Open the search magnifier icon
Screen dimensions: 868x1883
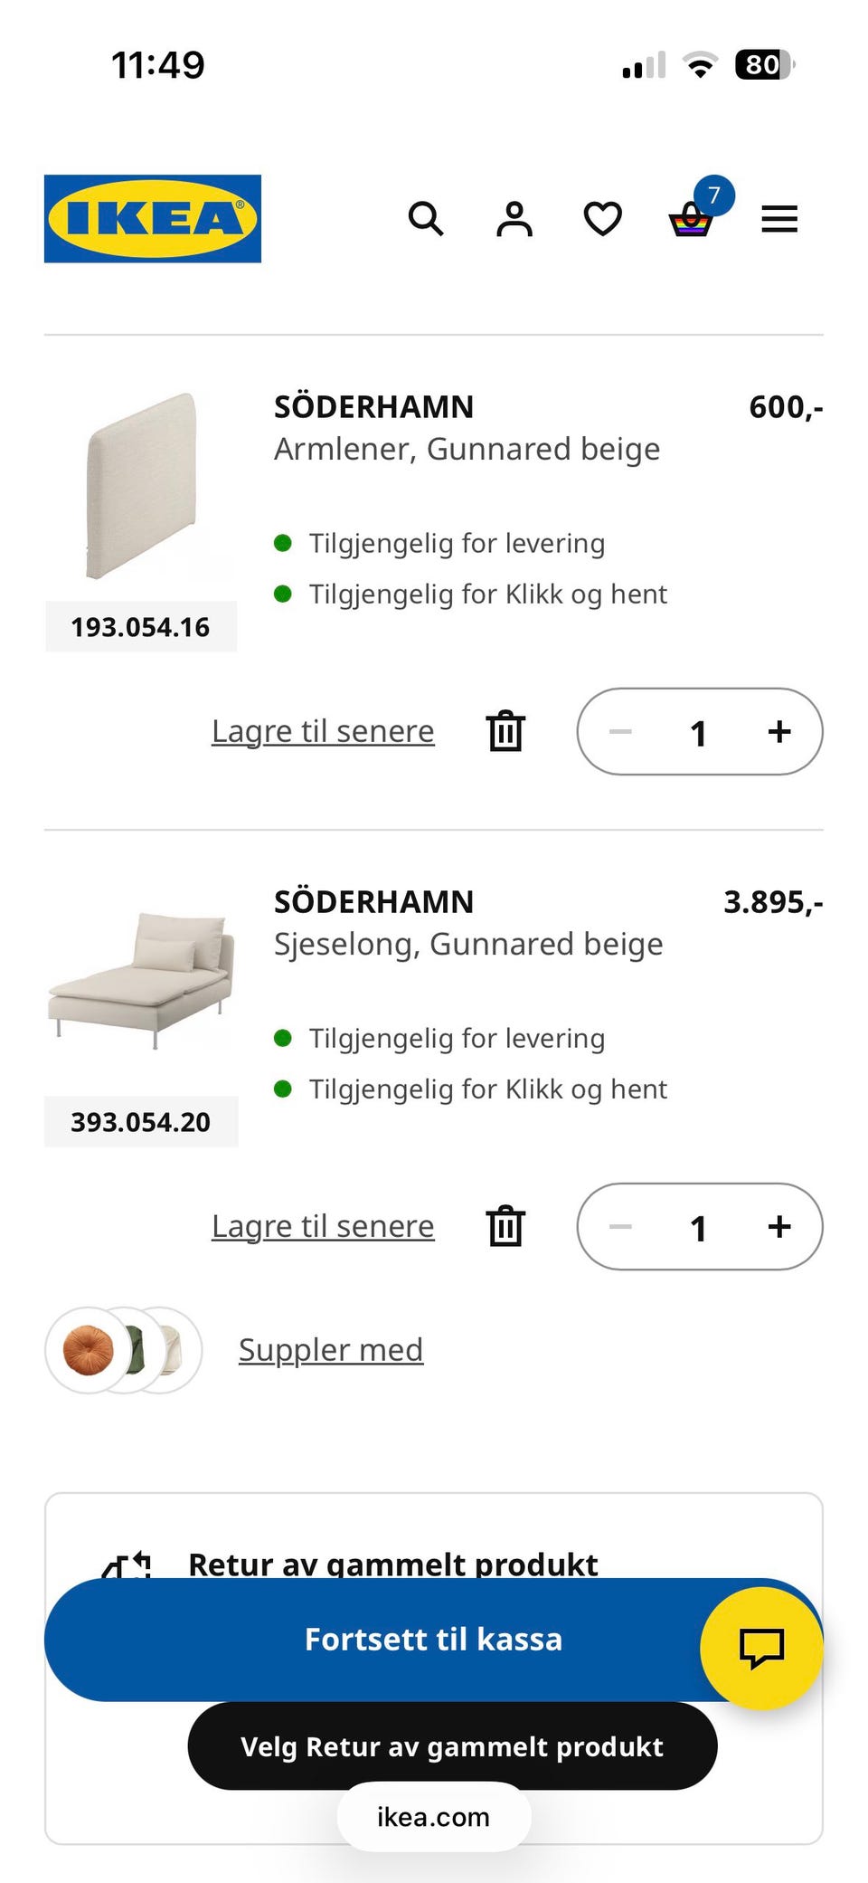pyautogui.click(x=425, y=219)
